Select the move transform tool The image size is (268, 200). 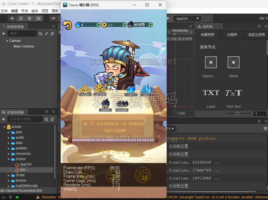pos(12,18)
